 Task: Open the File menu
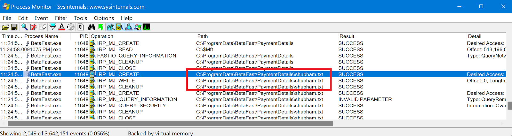7,18
